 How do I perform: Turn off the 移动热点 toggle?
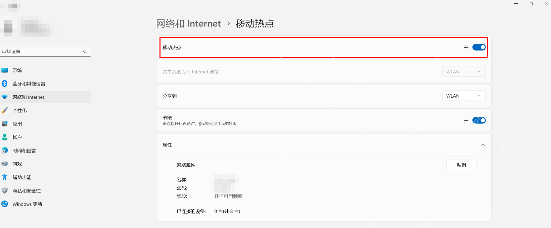[x=479, y=47]
